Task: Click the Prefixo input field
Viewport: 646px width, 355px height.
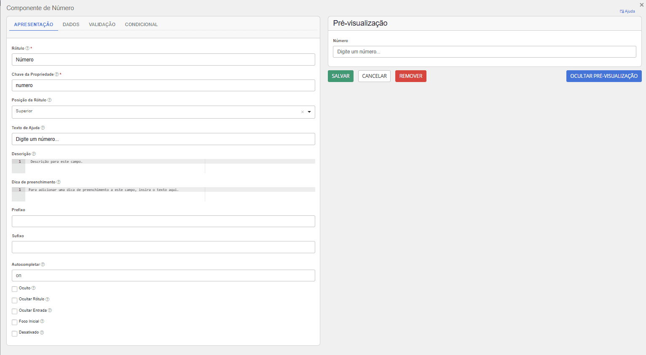Action: [164, 221]
